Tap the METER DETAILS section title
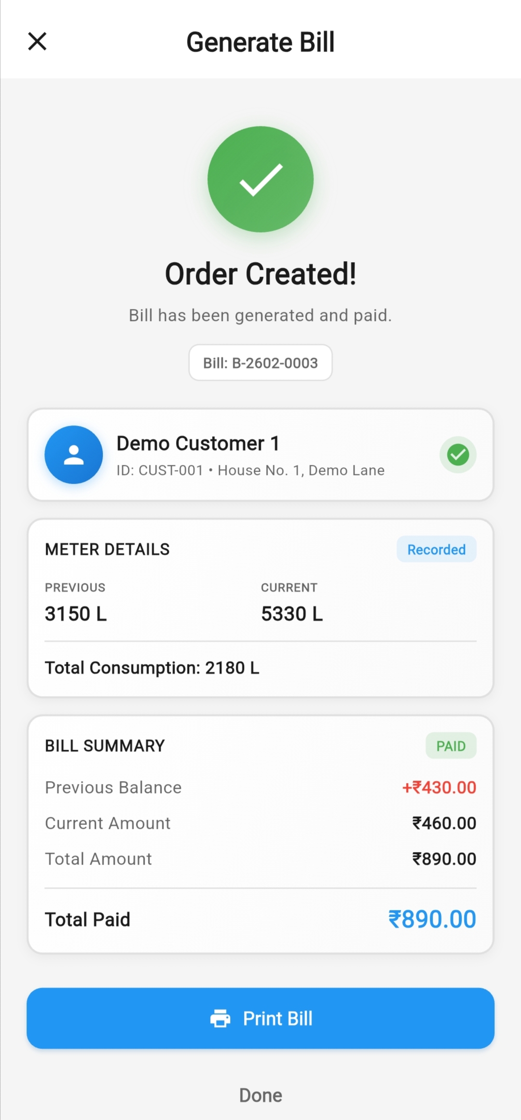The image size is (521, 1120). click(107, 549)
